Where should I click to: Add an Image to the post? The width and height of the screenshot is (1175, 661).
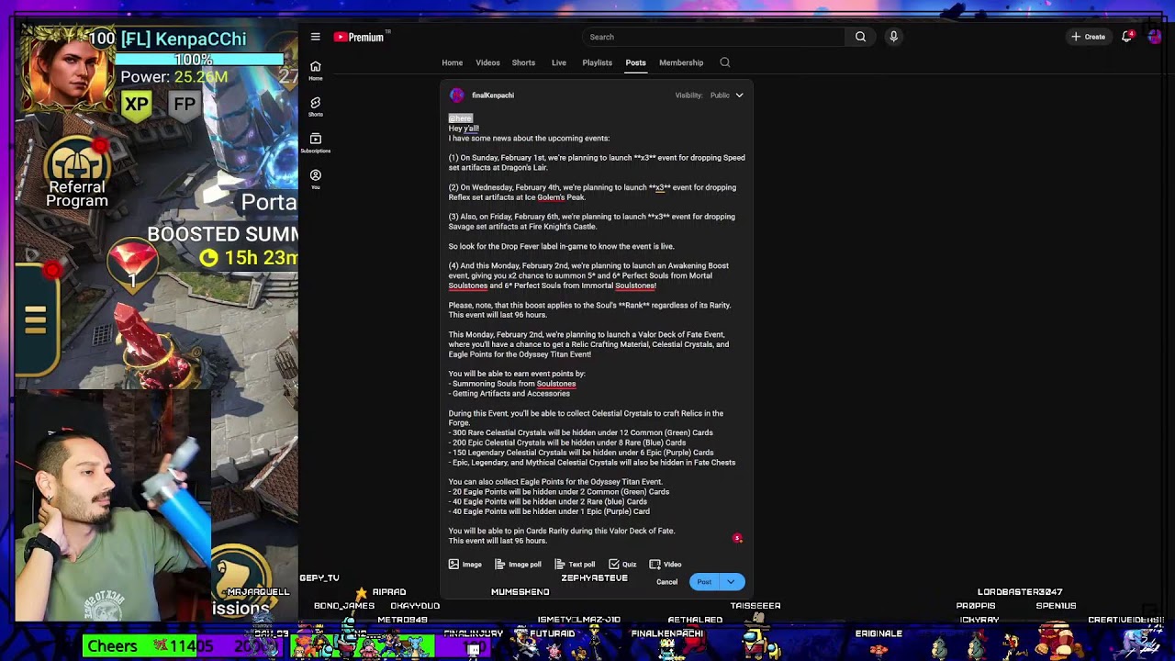pos(465,565)
